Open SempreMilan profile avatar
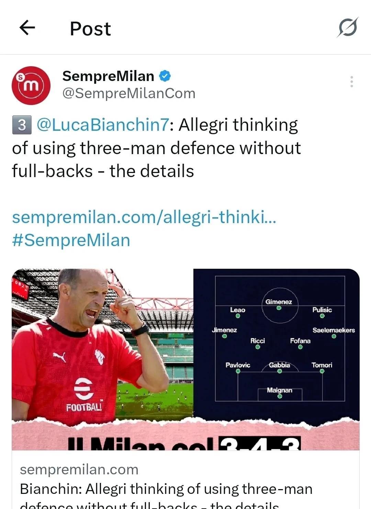The height and width of the screenshot is (509, 371). pos(31,85)
